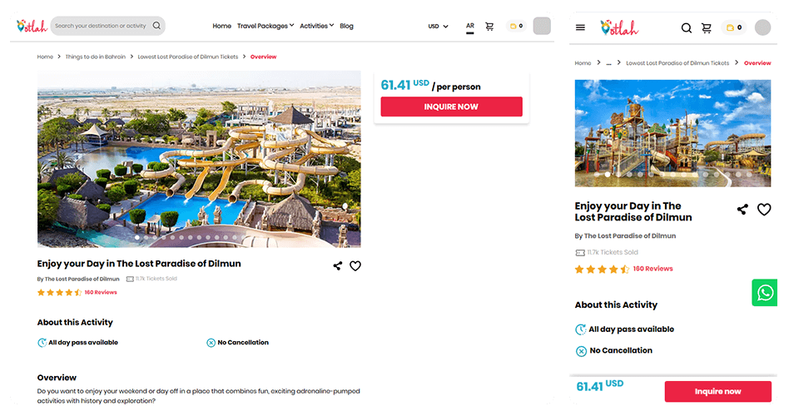The height and width of the screenshot is (416, 799).
Task: Open the user avatar in desktop header
Action: coord(542,26)
